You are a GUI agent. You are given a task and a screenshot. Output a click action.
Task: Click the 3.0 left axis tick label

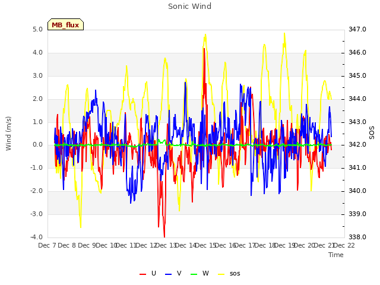37,75
